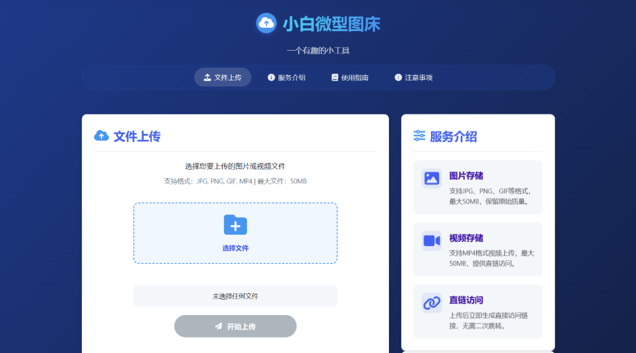Open the 注意事项 tab

(413, 77)
